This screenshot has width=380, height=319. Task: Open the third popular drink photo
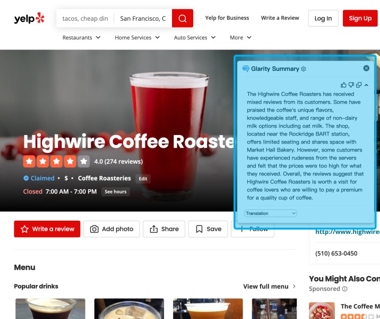coord(208,309)
